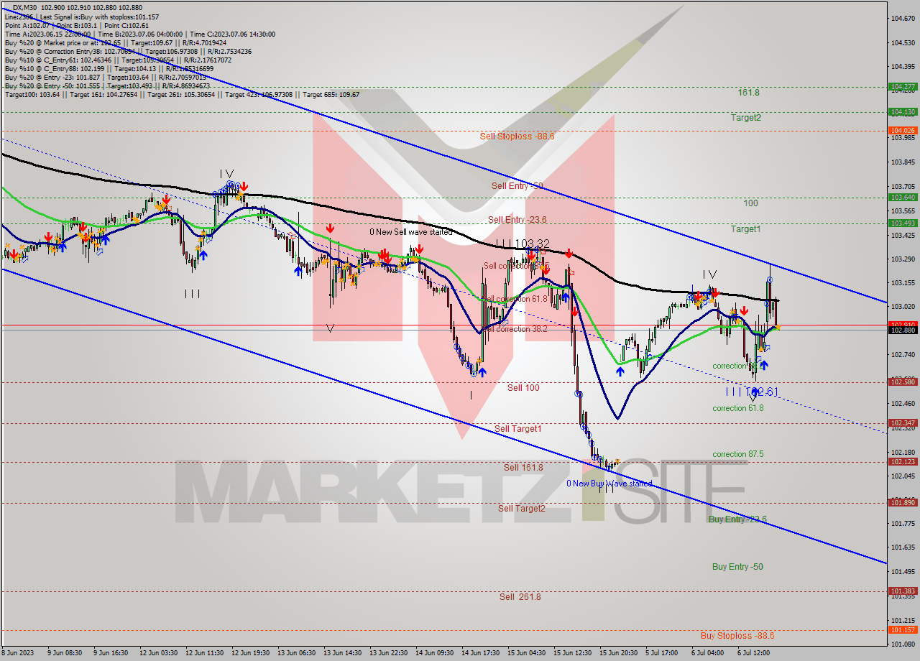The width and height of the screenshot is (920, 661).
Task: Click the 102.347 red price tag
Action: (x=903, y=423)
